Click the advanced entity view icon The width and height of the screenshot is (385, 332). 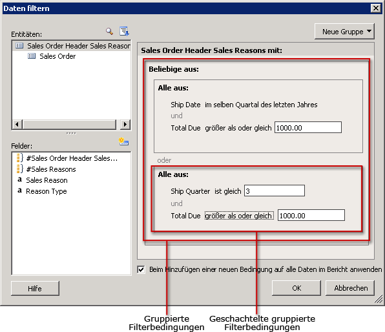click(124, 31)
